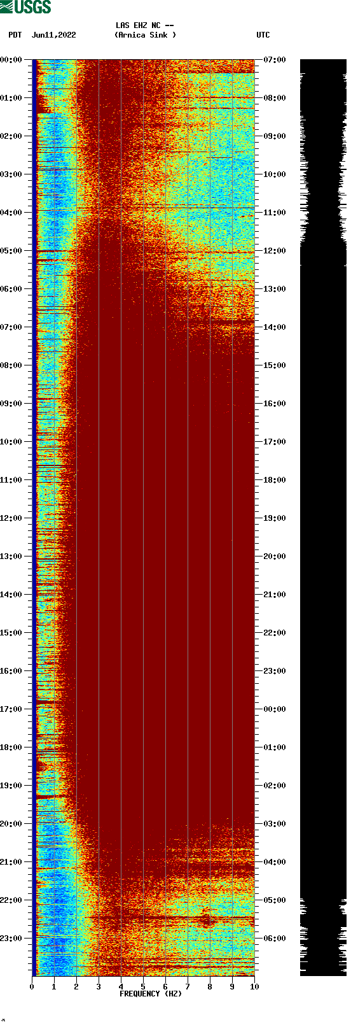351x1027 pixels.
Task: Click the 01:00 UTC time label
Action: click(275, 747)
